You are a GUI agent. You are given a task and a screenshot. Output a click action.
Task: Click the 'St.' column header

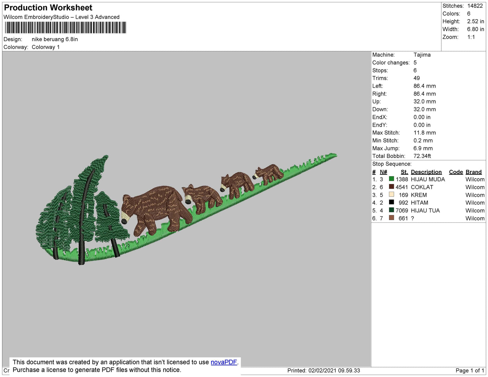click(x=404, y=172)
